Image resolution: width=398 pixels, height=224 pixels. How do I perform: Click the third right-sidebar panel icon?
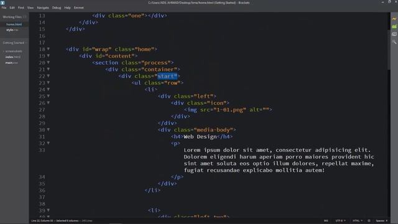pyautogui.click(x=394, y=34)
